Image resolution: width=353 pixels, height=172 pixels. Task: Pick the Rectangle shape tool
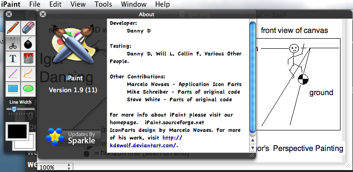(x=13, y=89)
